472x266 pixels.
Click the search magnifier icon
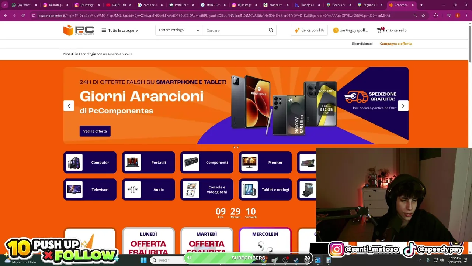pos(271,30)
